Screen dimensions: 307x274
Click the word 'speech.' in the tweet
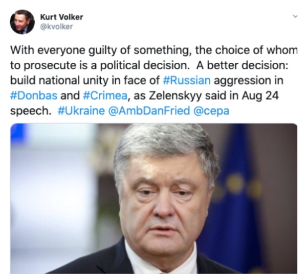click(30, 111)
